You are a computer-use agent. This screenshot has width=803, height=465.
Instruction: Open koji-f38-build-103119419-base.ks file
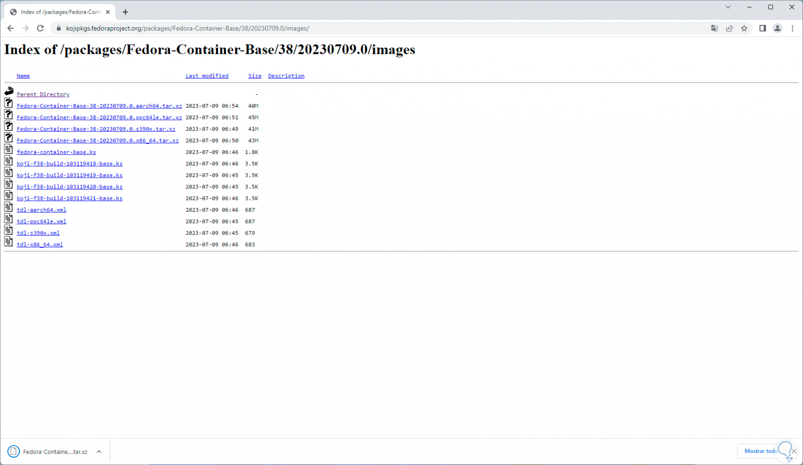click(70, 175)
